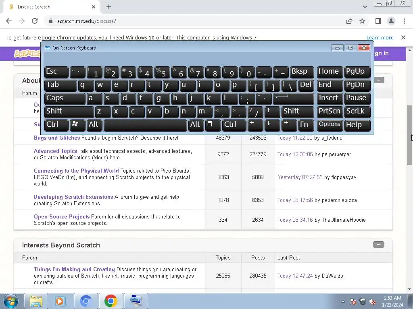Open the taskbar clock and date
The height and width of the screenshot is (309, 413).
coord(392,301)
